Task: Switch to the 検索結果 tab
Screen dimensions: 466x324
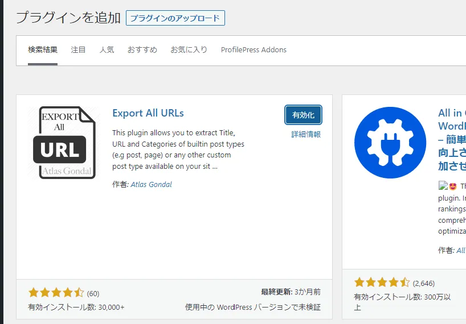Action: [43, 50]
